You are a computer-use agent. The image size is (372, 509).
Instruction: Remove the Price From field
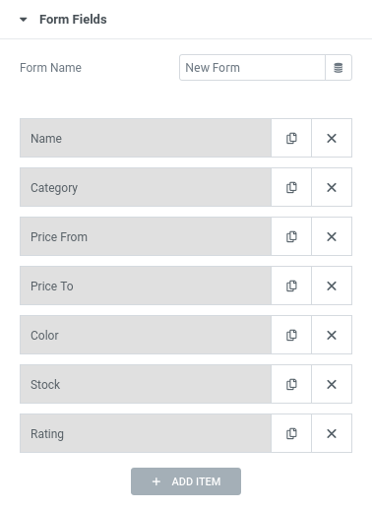[332, 236]
